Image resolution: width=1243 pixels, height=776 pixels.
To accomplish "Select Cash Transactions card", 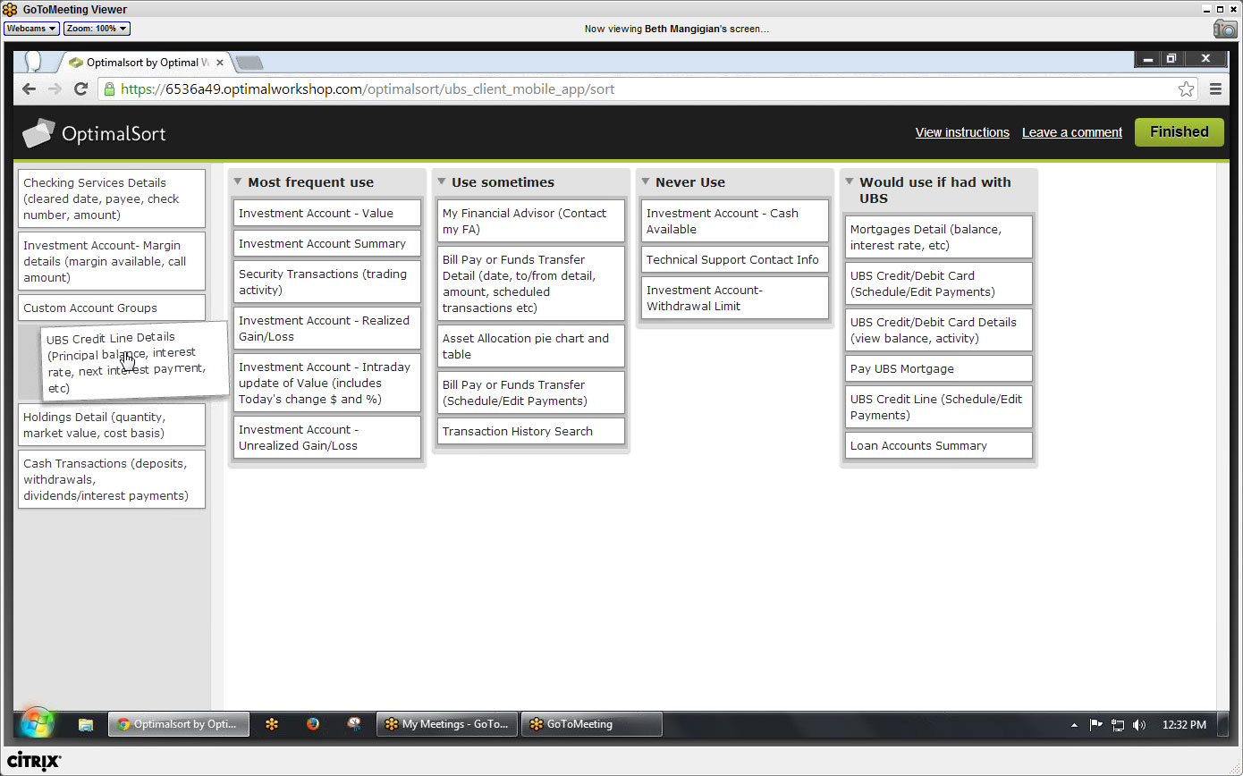I will pyautogui.click(x=112, y=479).
